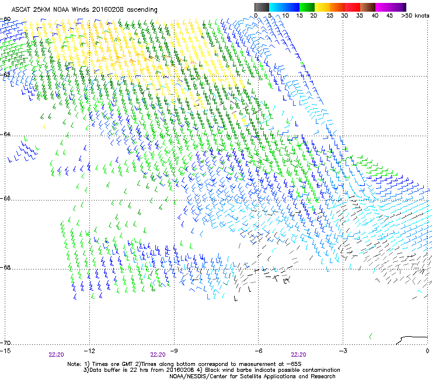Click the magenta 40-45 knots legend segment
The height and width of the screenshot is (380, 432).
click(383, 7)
